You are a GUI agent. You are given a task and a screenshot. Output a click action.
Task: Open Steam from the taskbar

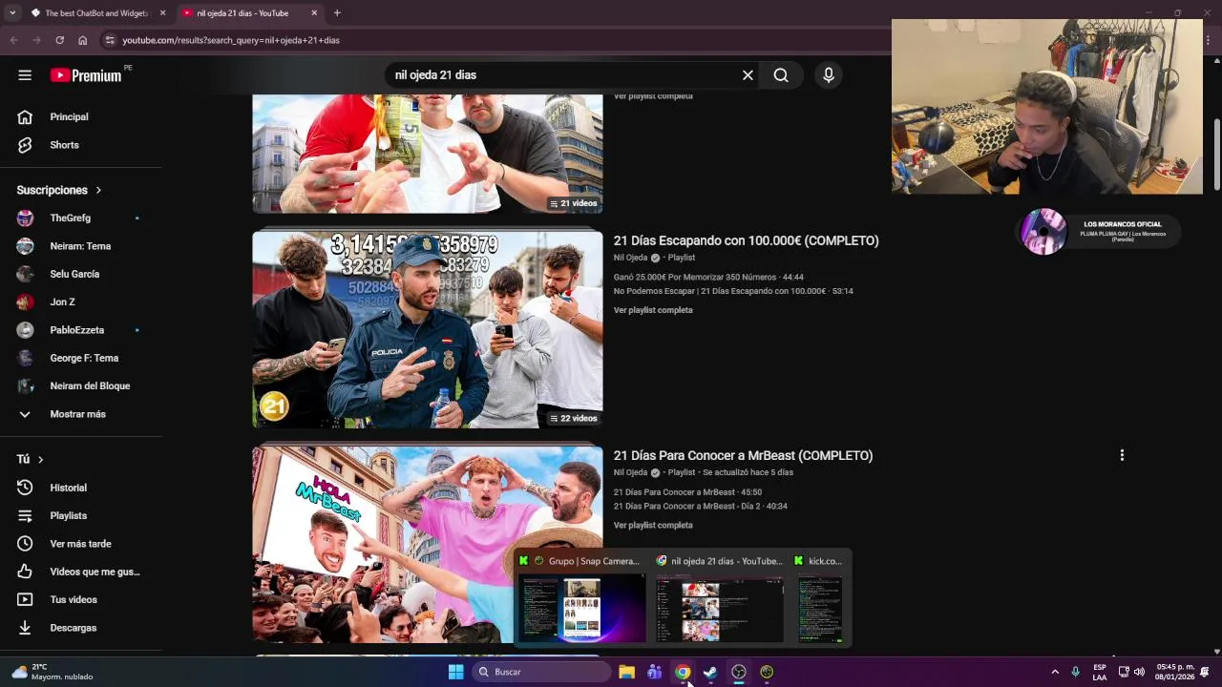(x=710, y=672)
